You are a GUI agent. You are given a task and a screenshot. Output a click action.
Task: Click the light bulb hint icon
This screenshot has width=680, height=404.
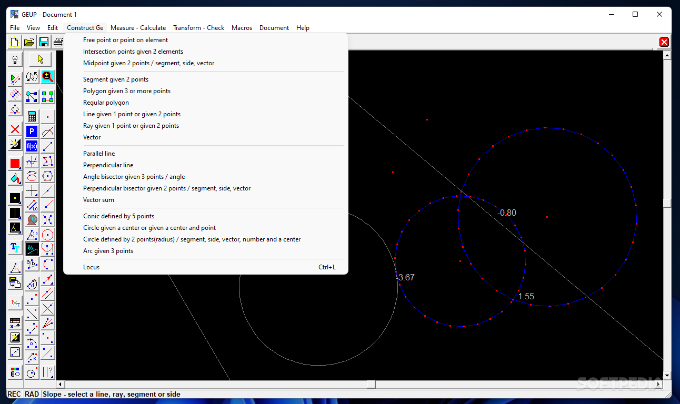(15, 59)
